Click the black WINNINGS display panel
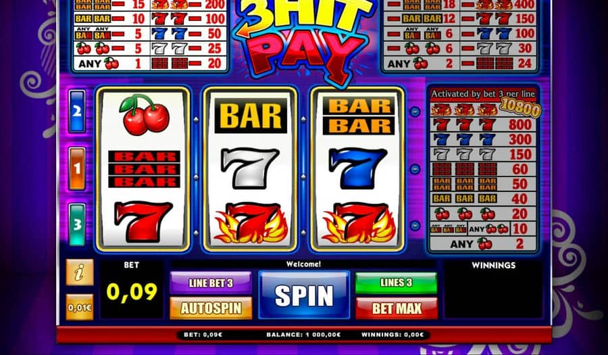 tap(493, 289)
